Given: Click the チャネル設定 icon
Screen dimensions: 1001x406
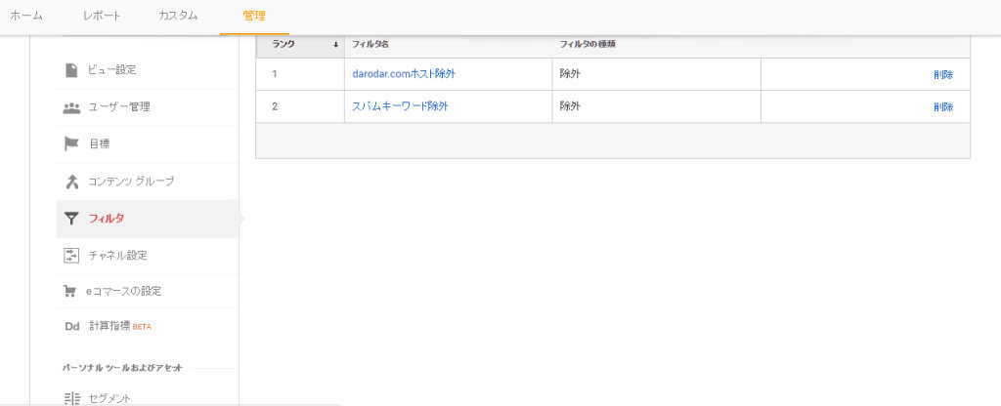Looking at the screenshot, I should (x=71, y=256).
